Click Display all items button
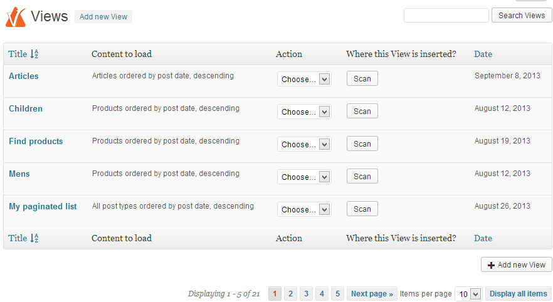Image resolution: width=553 pixels, height=302 pixels. pos(518,294)
